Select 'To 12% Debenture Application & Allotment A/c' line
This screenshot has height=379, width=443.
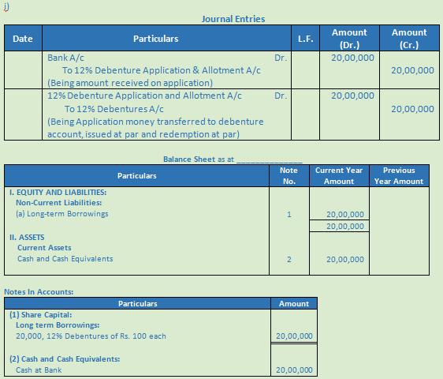click(162, 70)
